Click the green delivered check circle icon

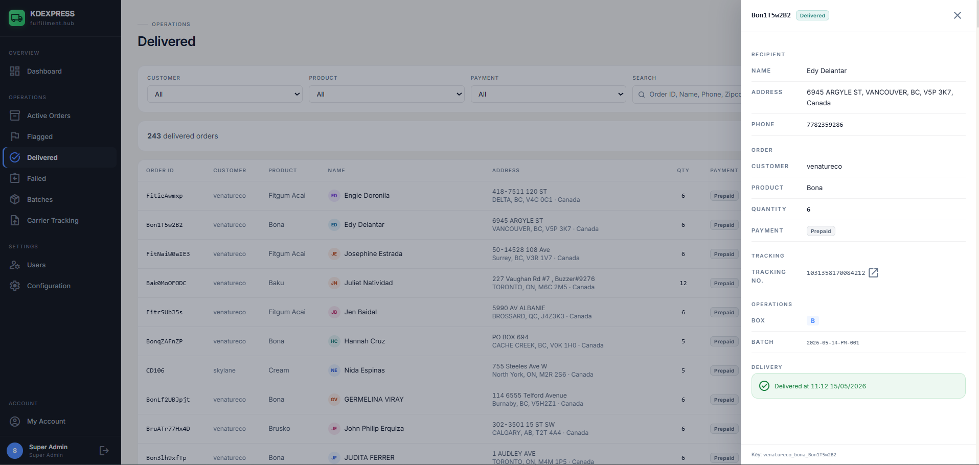coord(764,386)
